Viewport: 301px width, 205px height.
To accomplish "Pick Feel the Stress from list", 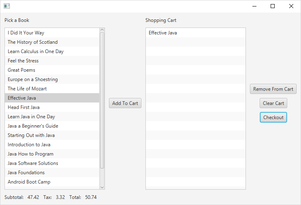I will click(x=52, y=61).
